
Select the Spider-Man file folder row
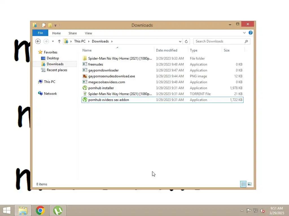(x=162, y=58)
